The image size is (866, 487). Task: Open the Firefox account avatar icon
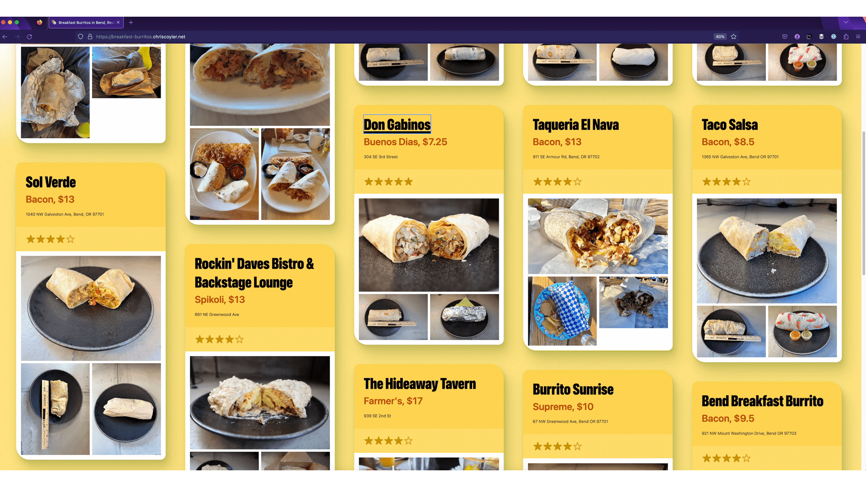tap(797, 37)
